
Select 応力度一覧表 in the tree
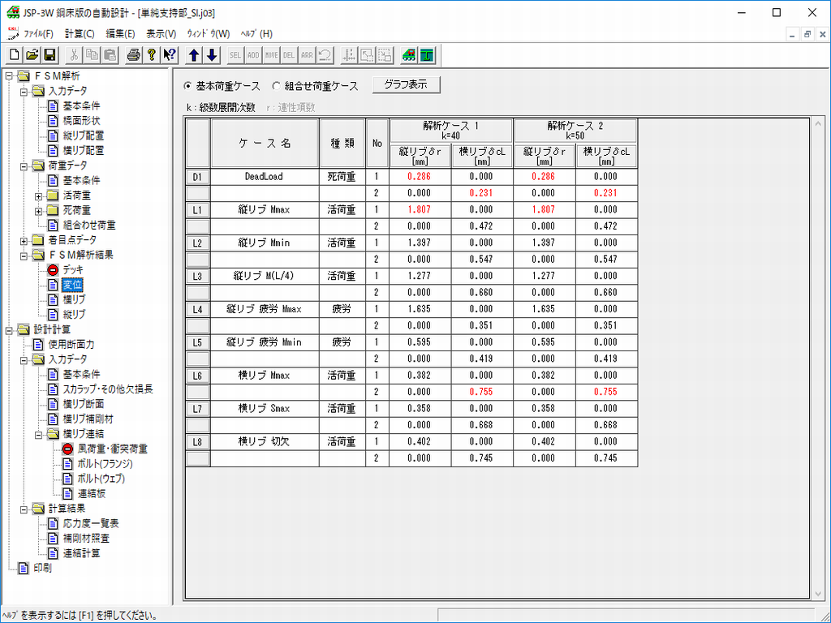coord(91,523)
